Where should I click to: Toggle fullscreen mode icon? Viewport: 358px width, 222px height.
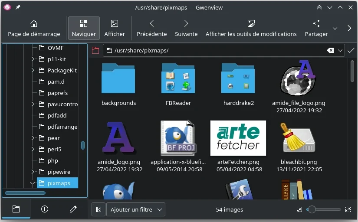pos(348,209)
